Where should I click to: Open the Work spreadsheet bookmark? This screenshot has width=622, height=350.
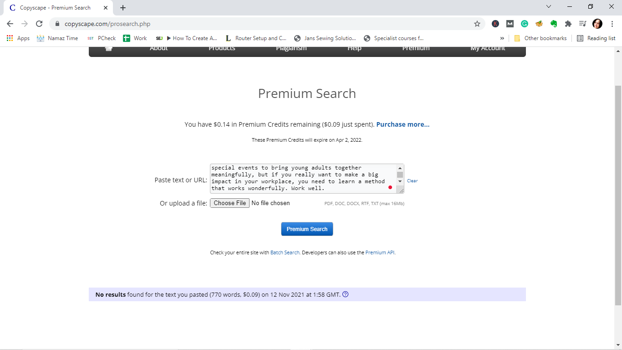tap(135, 38)
